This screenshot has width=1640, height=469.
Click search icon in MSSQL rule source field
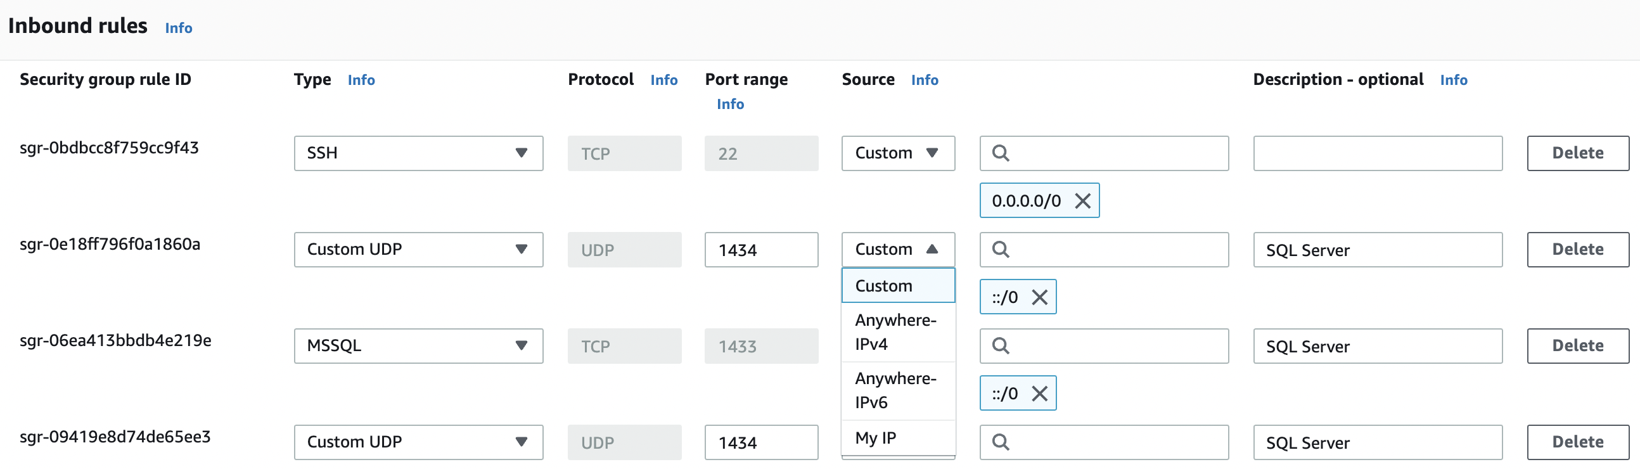(1000, 345)
